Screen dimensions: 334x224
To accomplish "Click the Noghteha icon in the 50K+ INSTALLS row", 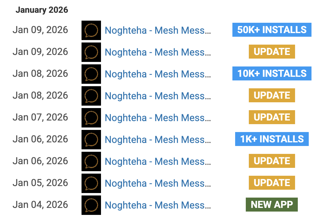I will coord(91,30).
